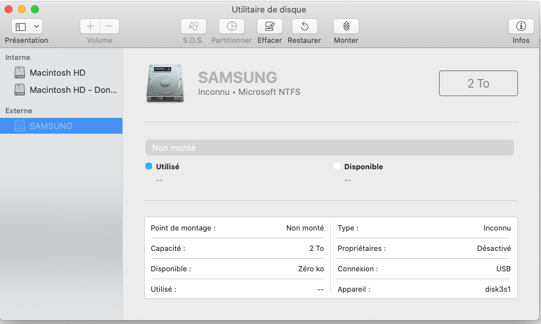Click the Partitionner pie chart icon
This screenshot has height=324, width=541.
click(x=232, y=26)
